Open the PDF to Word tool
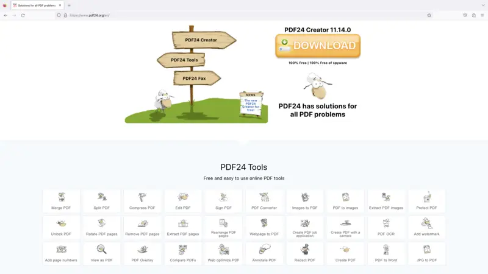Viewport: 488px width, 274px height. click(386, 253)
